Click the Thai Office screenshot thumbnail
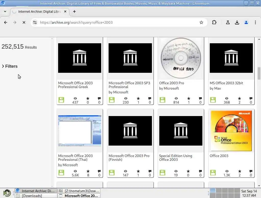 (80, 131)
